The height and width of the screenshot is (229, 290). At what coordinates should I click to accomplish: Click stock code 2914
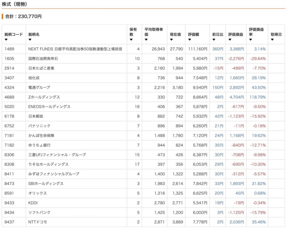(x=9, y=68)
